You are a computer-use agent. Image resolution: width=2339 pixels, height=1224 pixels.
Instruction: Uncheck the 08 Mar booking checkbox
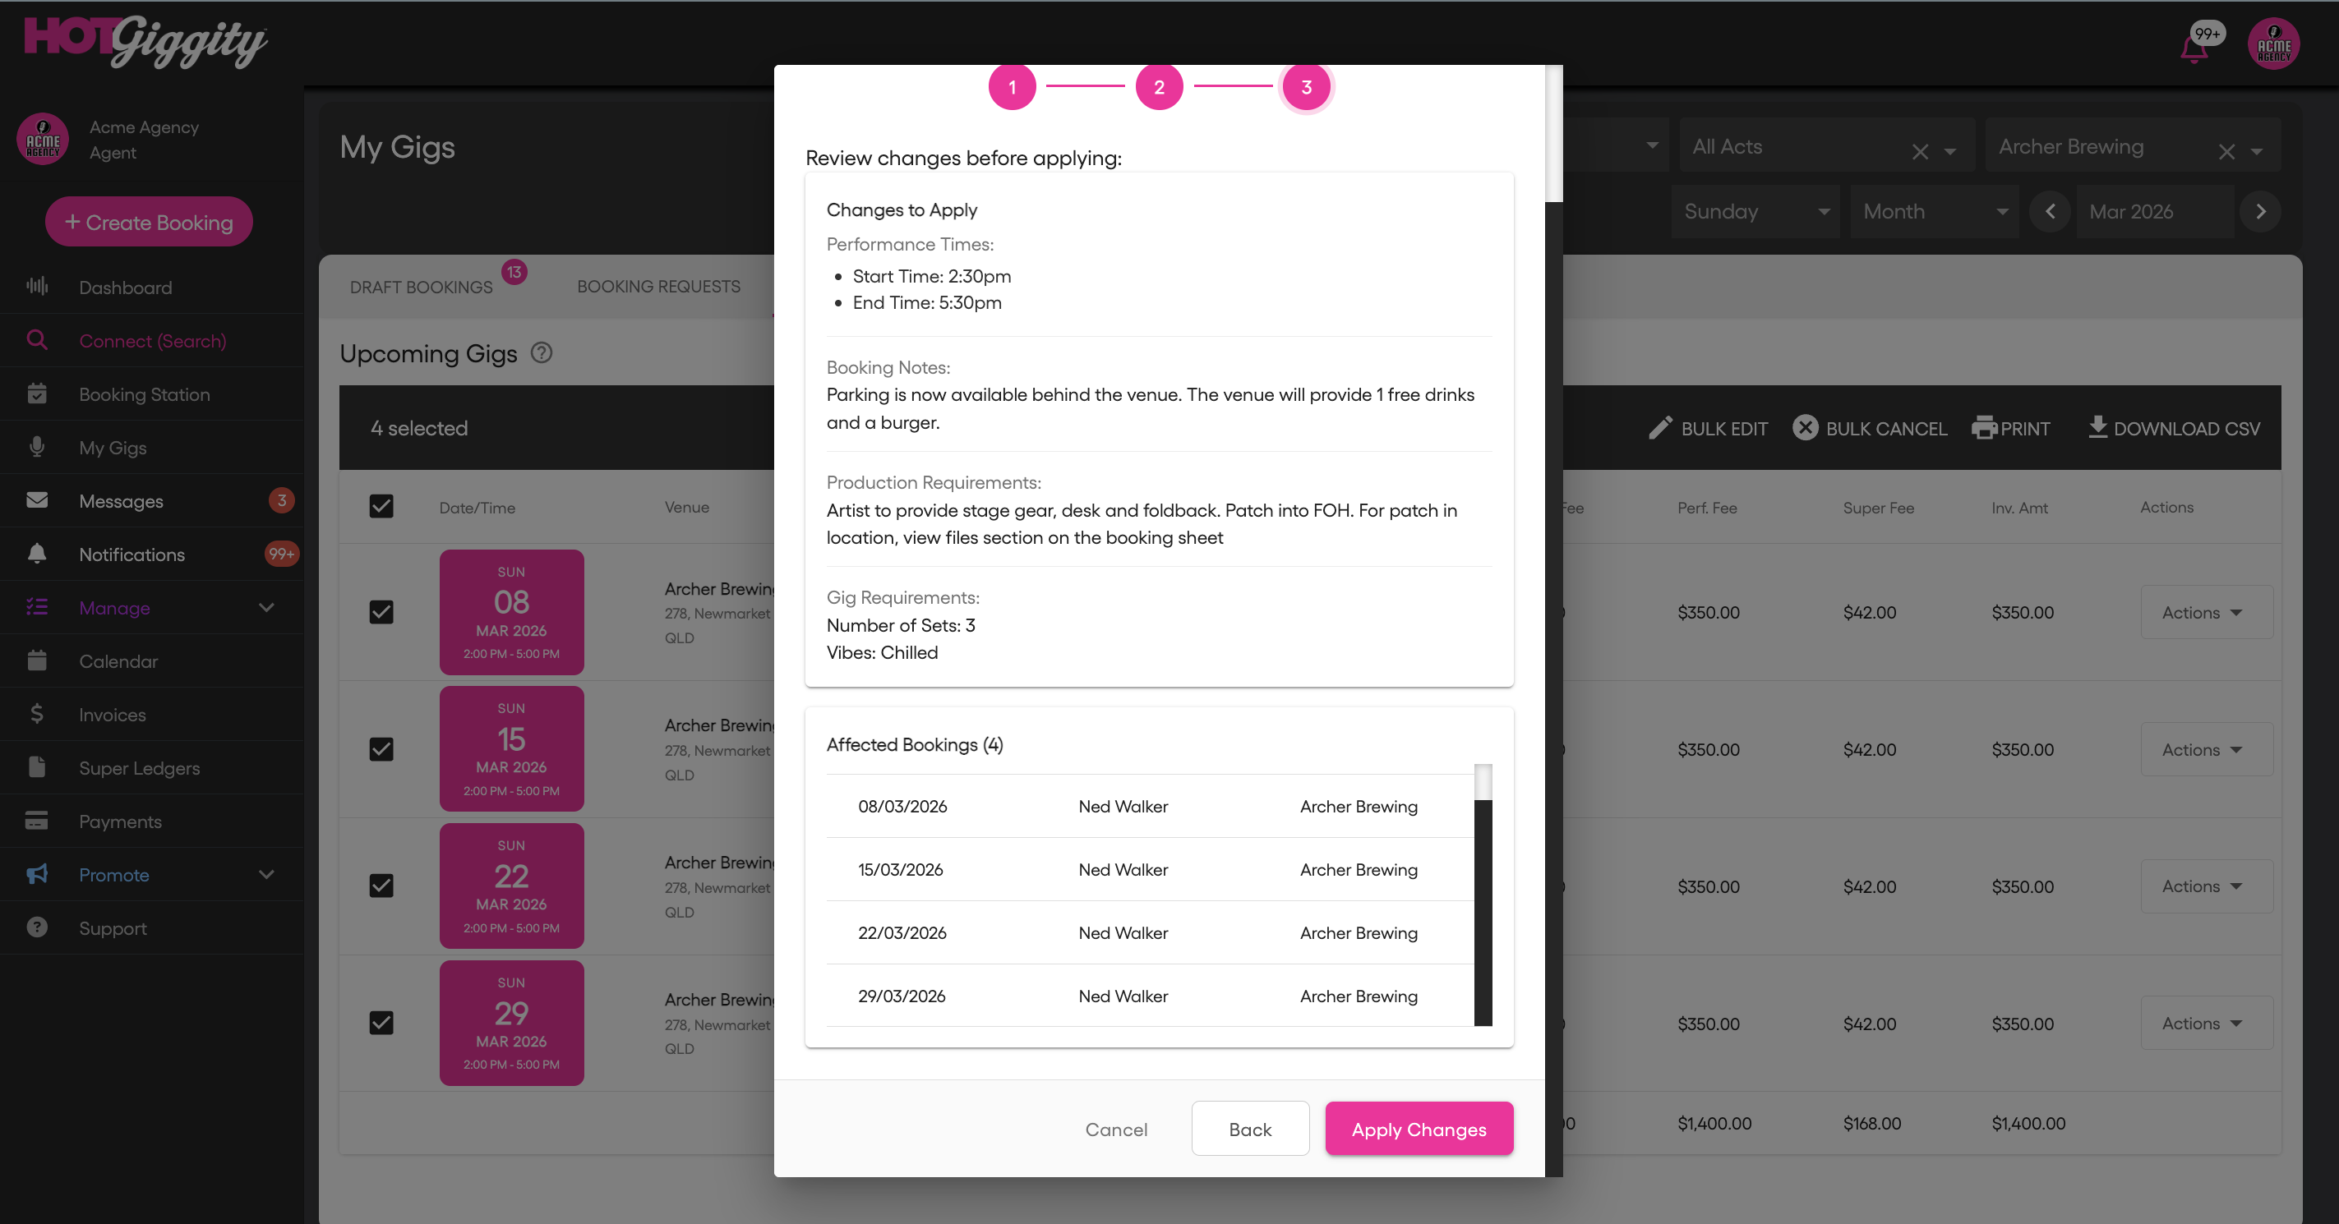[x=381, y=613]
